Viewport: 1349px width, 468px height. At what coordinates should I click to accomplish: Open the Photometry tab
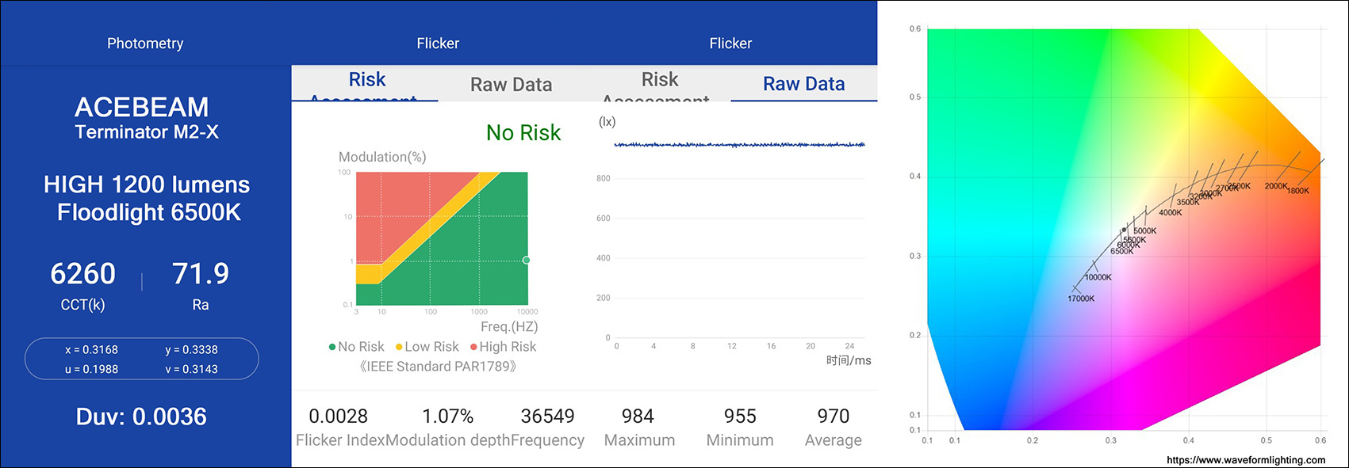145,44
